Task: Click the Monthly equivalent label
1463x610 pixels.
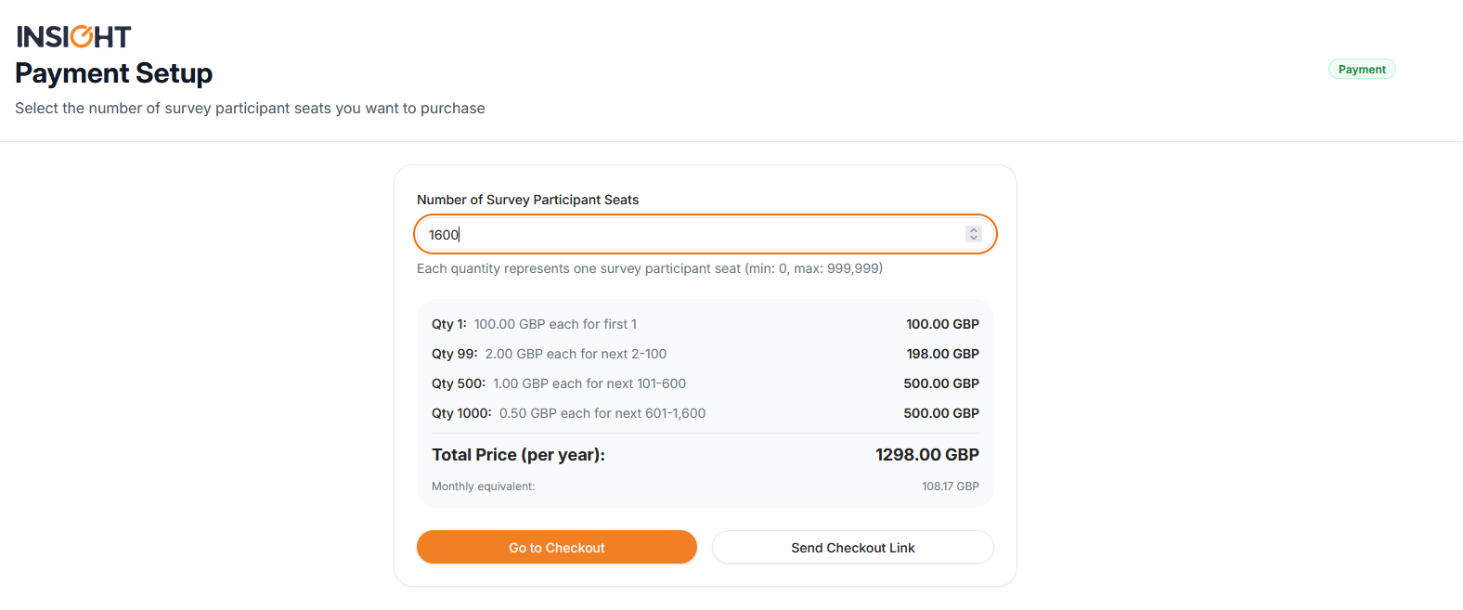Action: point(483,487)
